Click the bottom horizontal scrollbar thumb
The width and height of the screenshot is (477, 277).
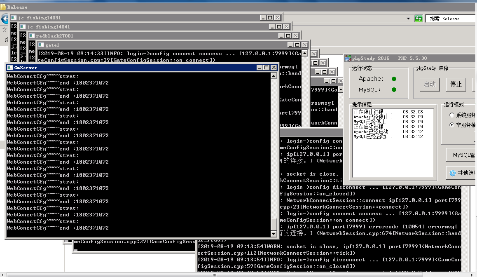pos(215,275)
